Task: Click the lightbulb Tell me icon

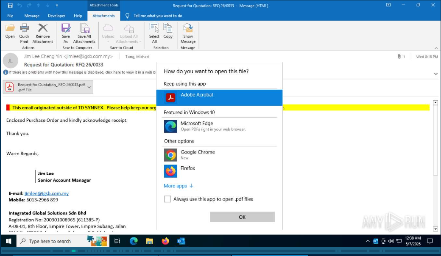Action: click(127, 16)
